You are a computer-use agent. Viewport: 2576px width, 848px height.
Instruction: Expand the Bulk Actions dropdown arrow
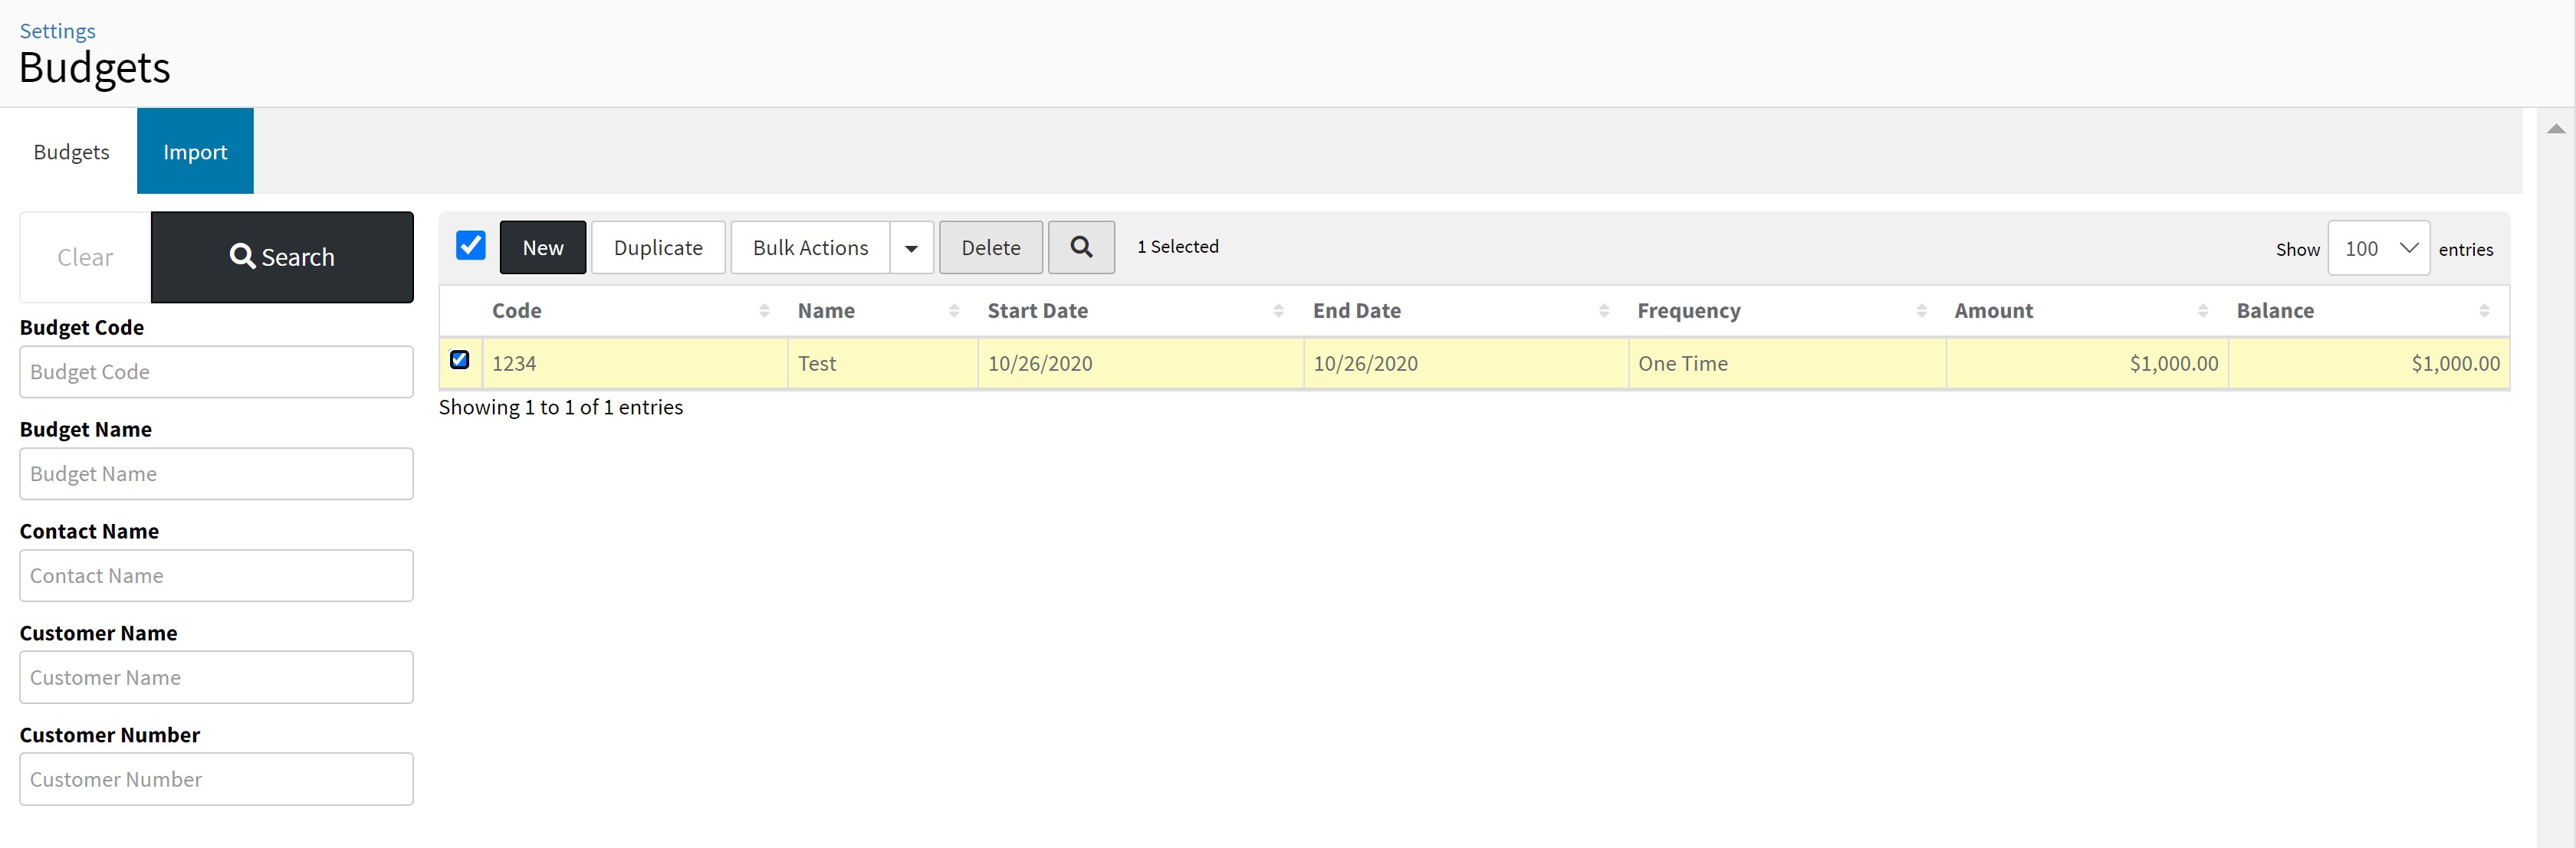[x=911, y=247]
